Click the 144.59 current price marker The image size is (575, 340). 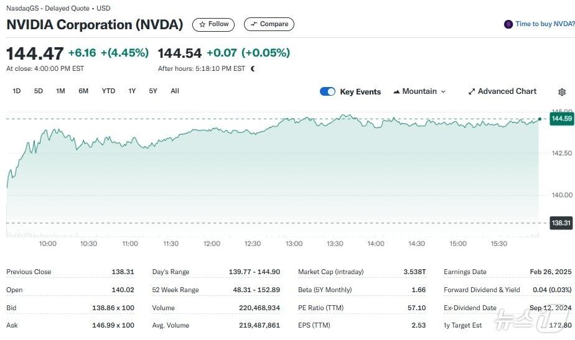coord(561,118)
